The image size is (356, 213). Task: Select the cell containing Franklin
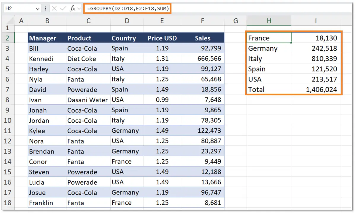pyautogui.click(x=47, y=203)
